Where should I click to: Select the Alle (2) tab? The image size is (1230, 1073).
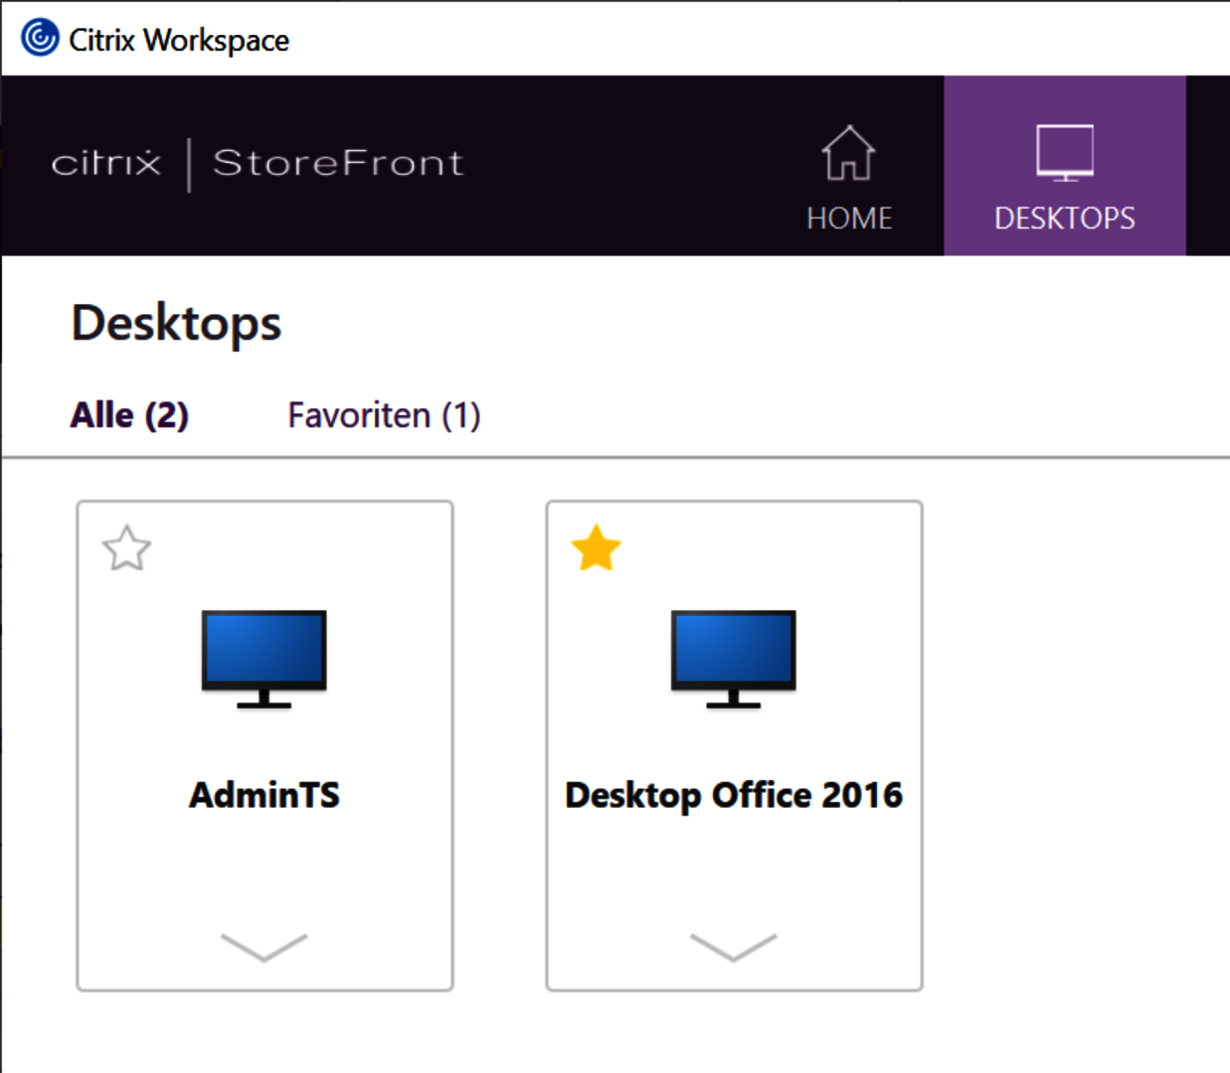[129, 415]
